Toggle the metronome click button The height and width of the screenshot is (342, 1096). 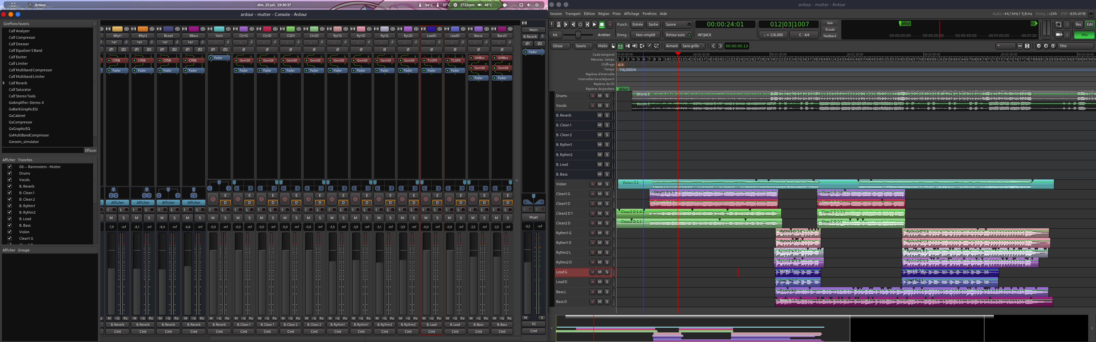point(559,25)
